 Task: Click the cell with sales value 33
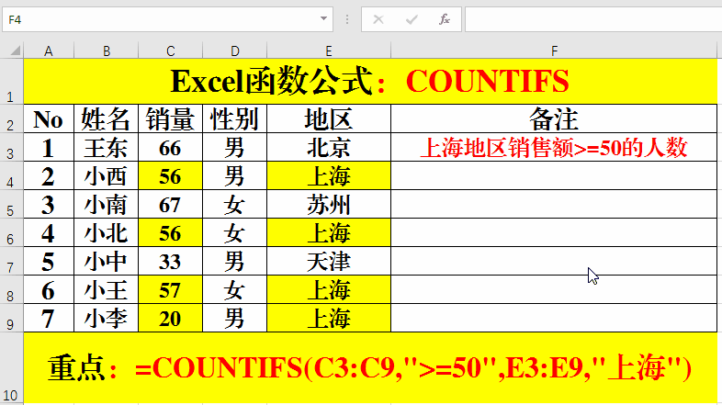tap(170, 262)
